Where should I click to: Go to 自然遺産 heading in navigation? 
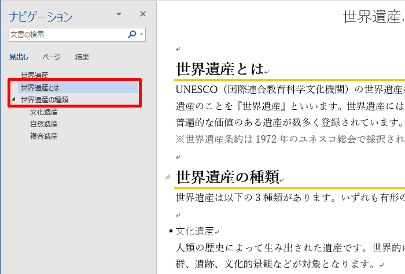[x=44, y=124]
